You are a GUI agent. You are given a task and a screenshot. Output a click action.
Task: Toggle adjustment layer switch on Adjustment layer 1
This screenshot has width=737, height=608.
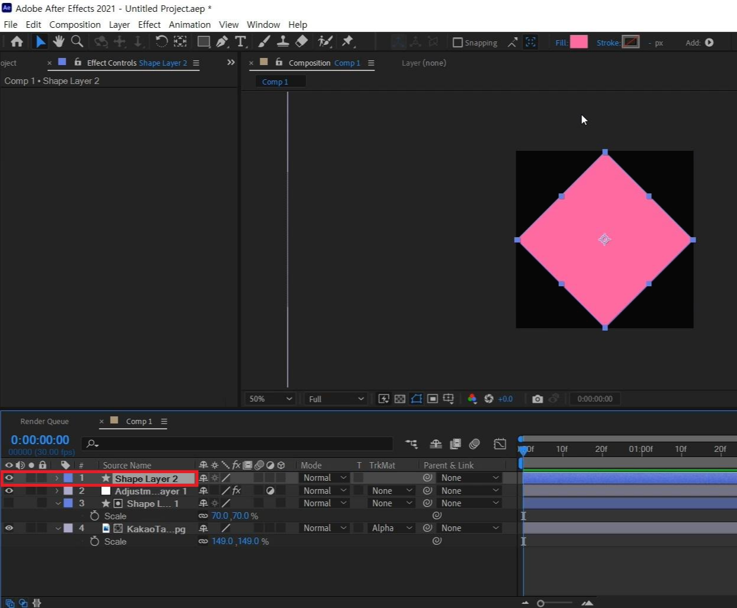(270, 491)
